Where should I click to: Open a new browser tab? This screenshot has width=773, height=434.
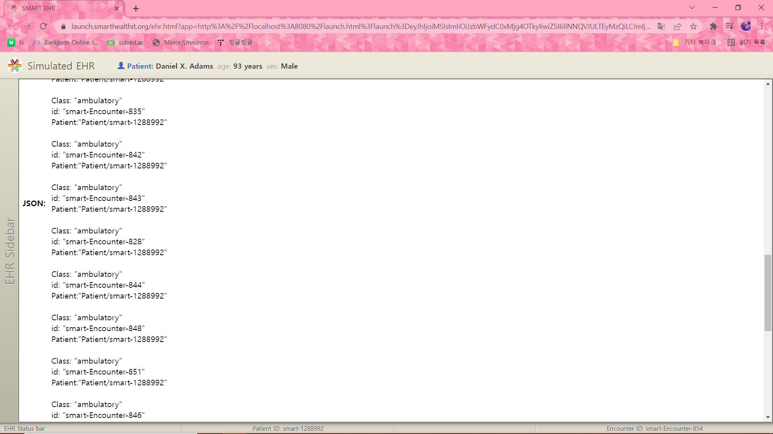[x=136, y=8]
